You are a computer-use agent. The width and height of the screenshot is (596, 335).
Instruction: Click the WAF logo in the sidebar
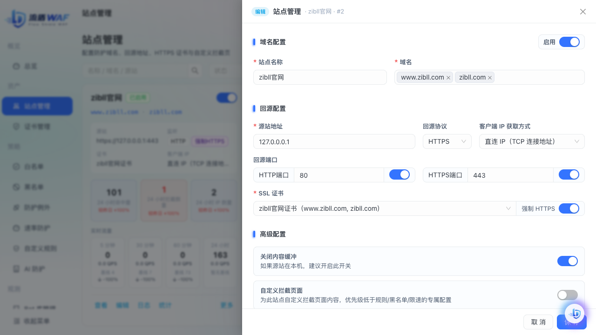pos(37,19)
